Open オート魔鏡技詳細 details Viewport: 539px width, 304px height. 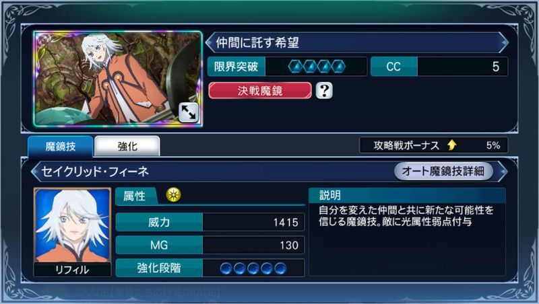point(443,171)
